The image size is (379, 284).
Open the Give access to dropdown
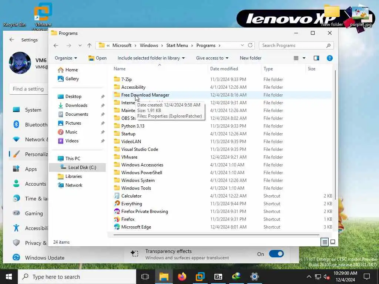[x=212, y=58]
